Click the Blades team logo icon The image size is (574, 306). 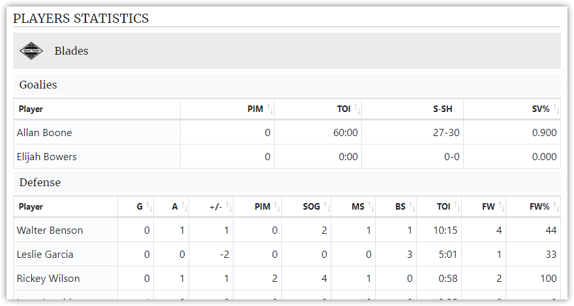31,50
